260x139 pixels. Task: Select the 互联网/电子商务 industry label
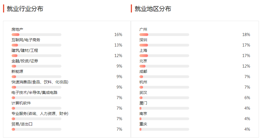click(26, 40)
